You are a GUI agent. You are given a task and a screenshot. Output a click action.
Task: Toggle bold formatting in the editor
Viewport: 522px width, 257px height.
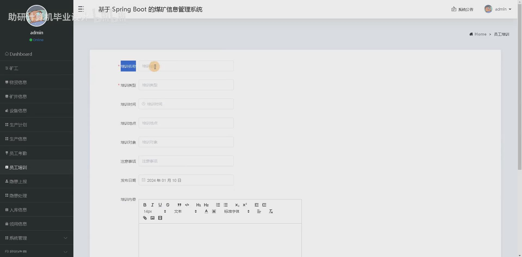[145, 205]
